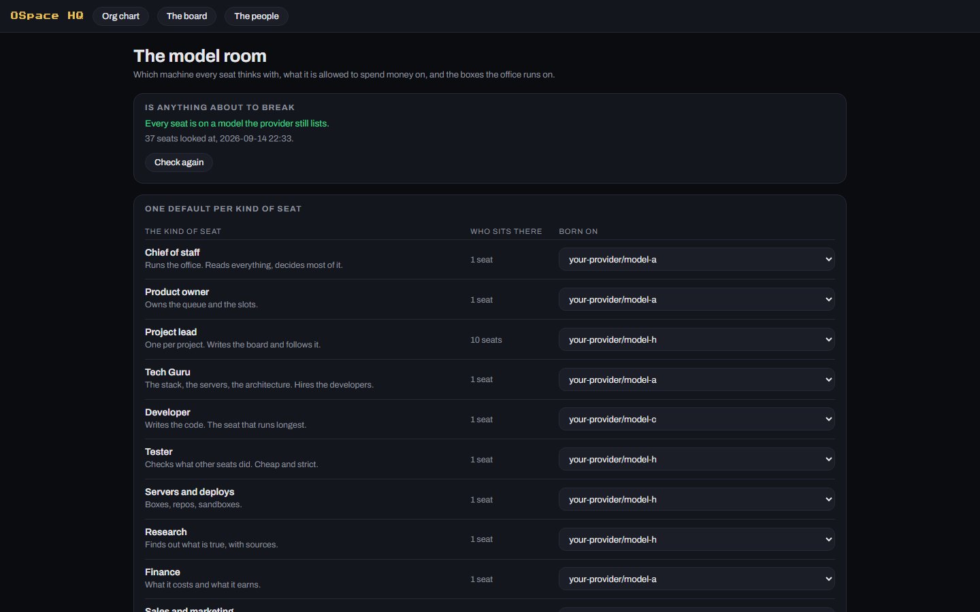Select the Tester row title

point(159,452)
